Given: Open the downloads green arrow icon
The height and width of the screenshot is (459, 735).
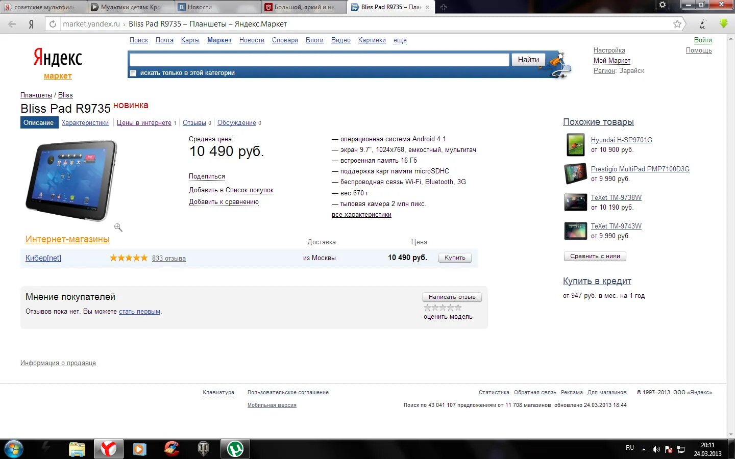Looking at the screenshot, I should coord(723,23).
